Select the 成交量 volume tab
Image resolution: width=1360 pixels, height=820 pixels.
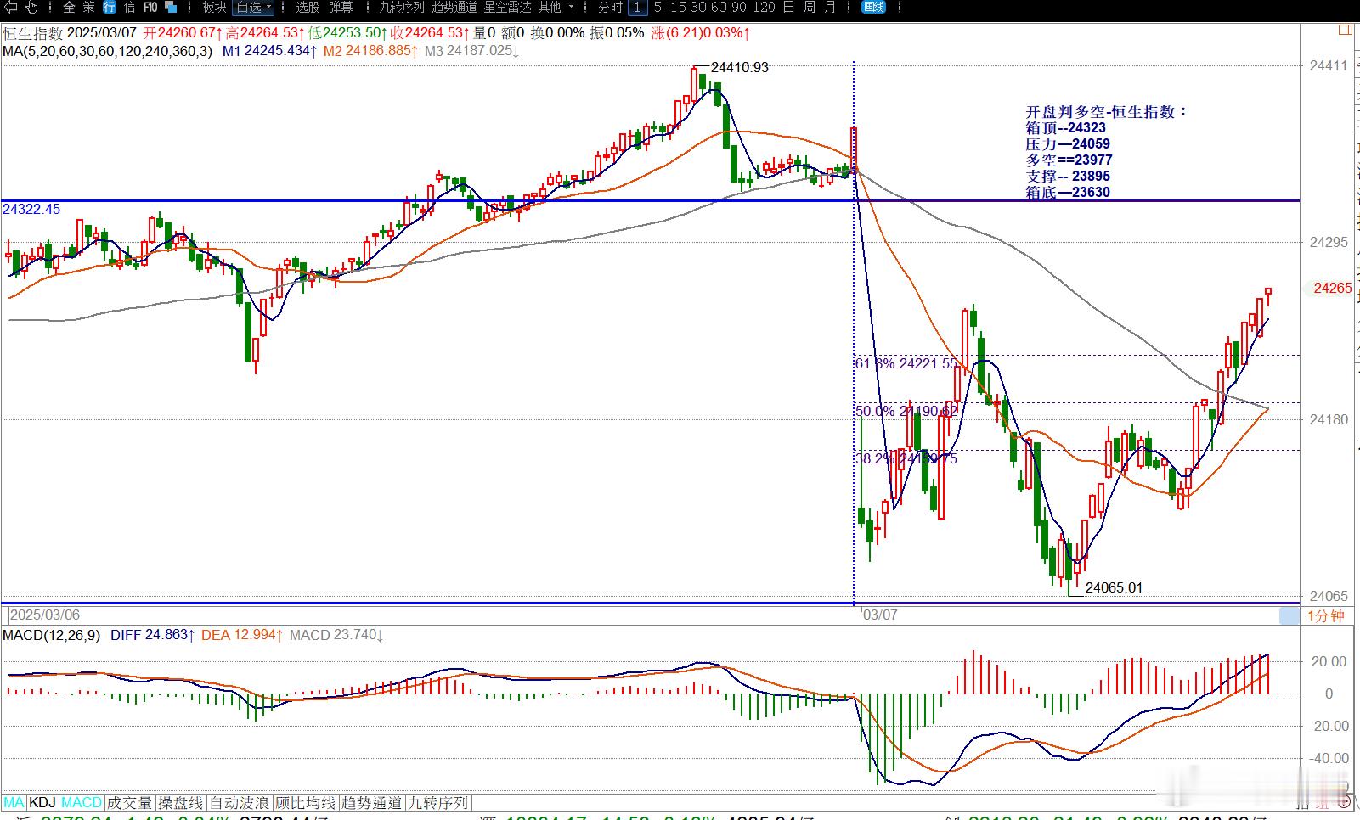130,802
